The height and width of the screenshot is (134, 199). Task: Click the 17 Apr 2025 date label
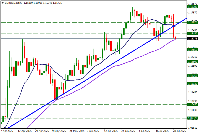point(25,131)
